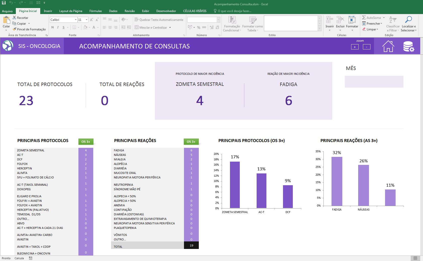The height and width of the screenshot is (261, 423).
Task: Toggle italic (I) formatting
Action: (x=58, y=27)
